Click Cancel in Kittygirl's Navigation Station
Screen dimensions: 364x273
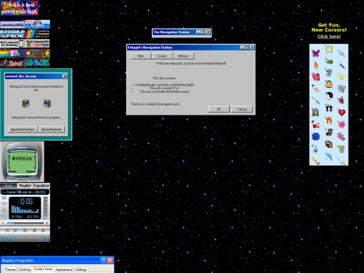242,109
